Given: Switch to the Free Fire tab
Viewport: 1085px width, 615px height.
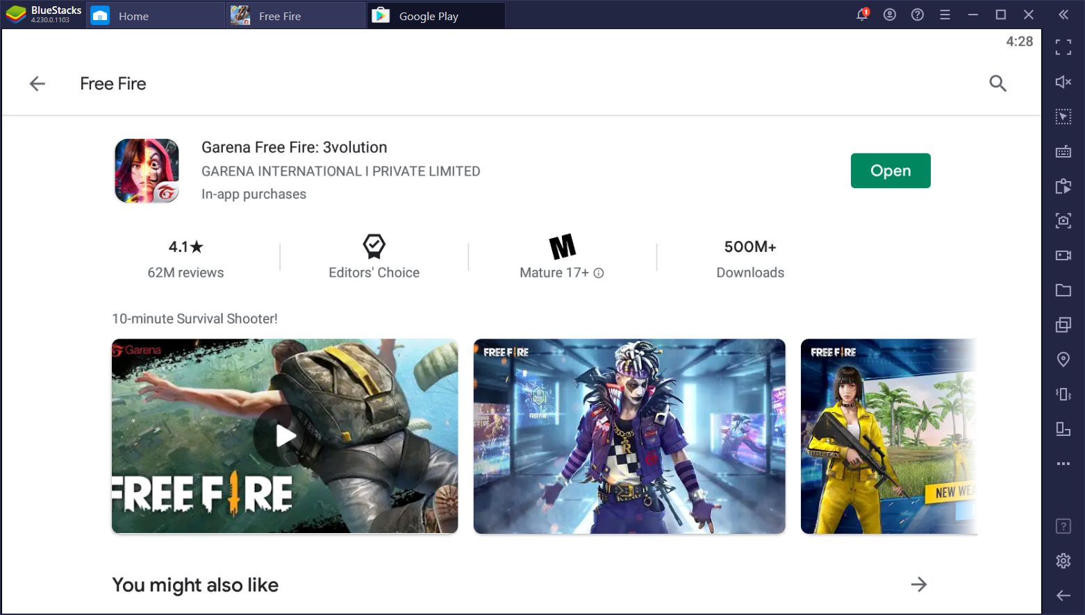Looking at the screenshot, I should (296, 15).
